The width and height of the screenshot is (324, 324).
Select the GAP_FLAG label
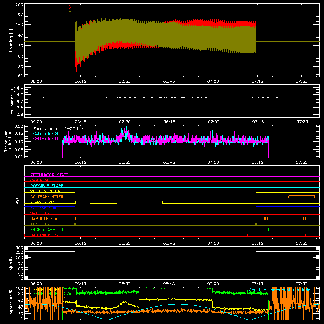pyautogui.click(x=40, y=180)
